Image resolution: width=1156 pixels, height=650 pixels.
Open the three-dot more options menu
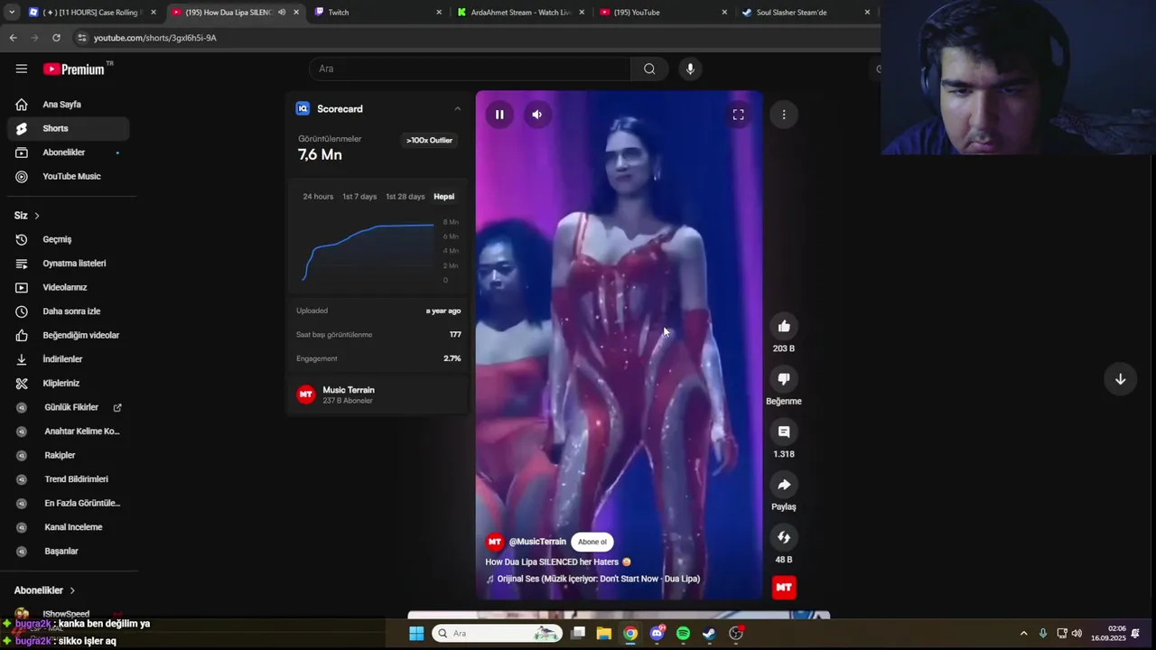pyautogui.click(x=784, y=115)
